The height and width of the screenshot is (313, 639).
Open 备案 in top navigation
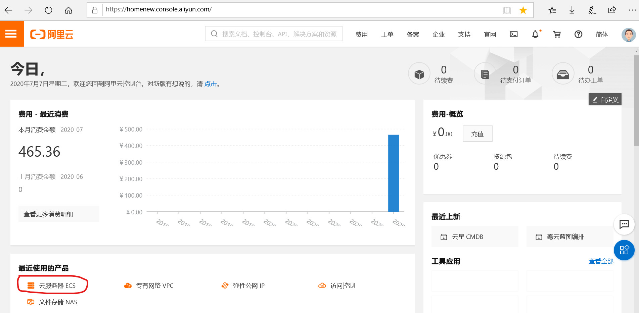413,34
